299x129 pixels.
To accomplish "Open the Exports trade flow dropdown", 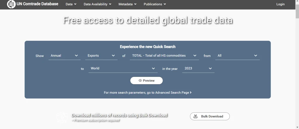I will [x=101, y=56].
